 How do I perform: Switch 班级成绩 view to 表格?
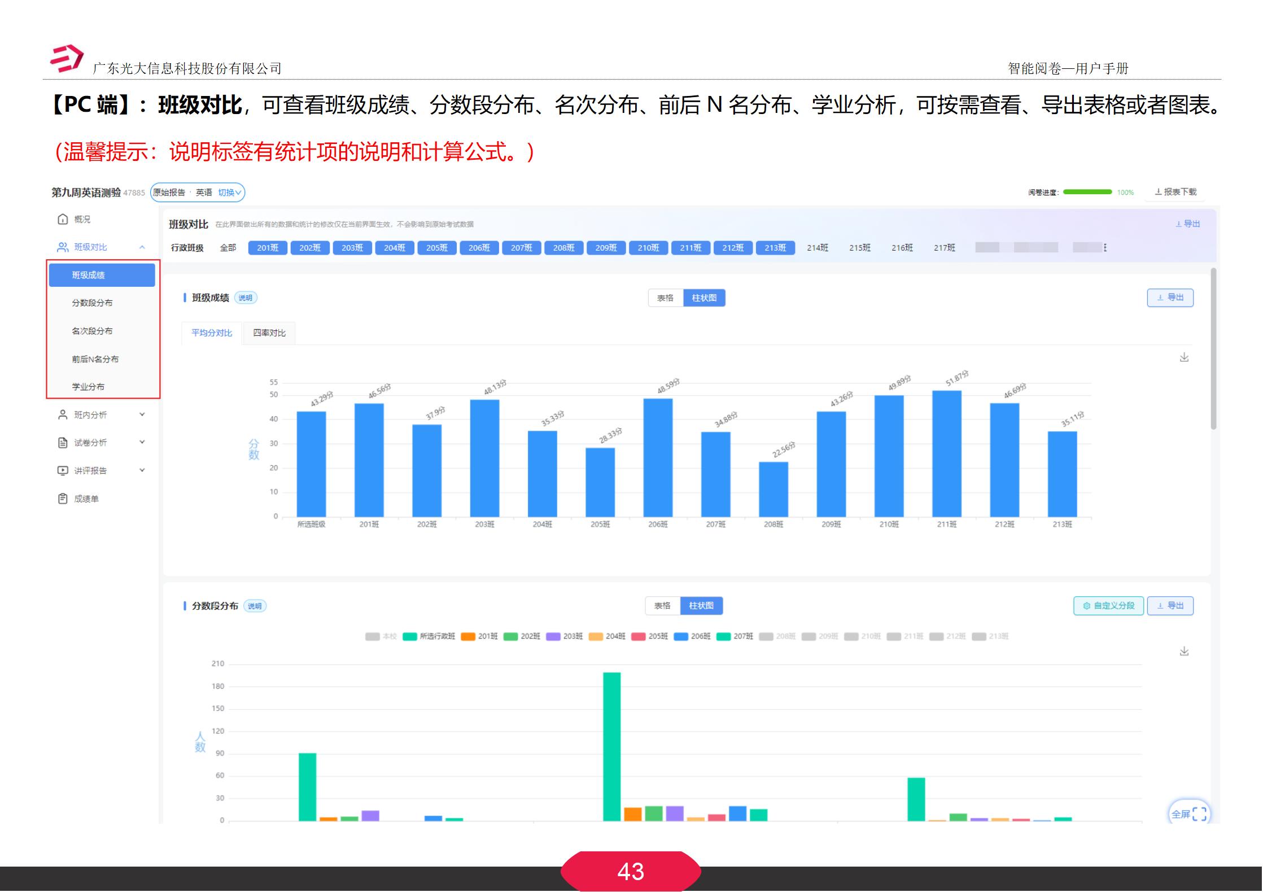[x=666, y=298]
